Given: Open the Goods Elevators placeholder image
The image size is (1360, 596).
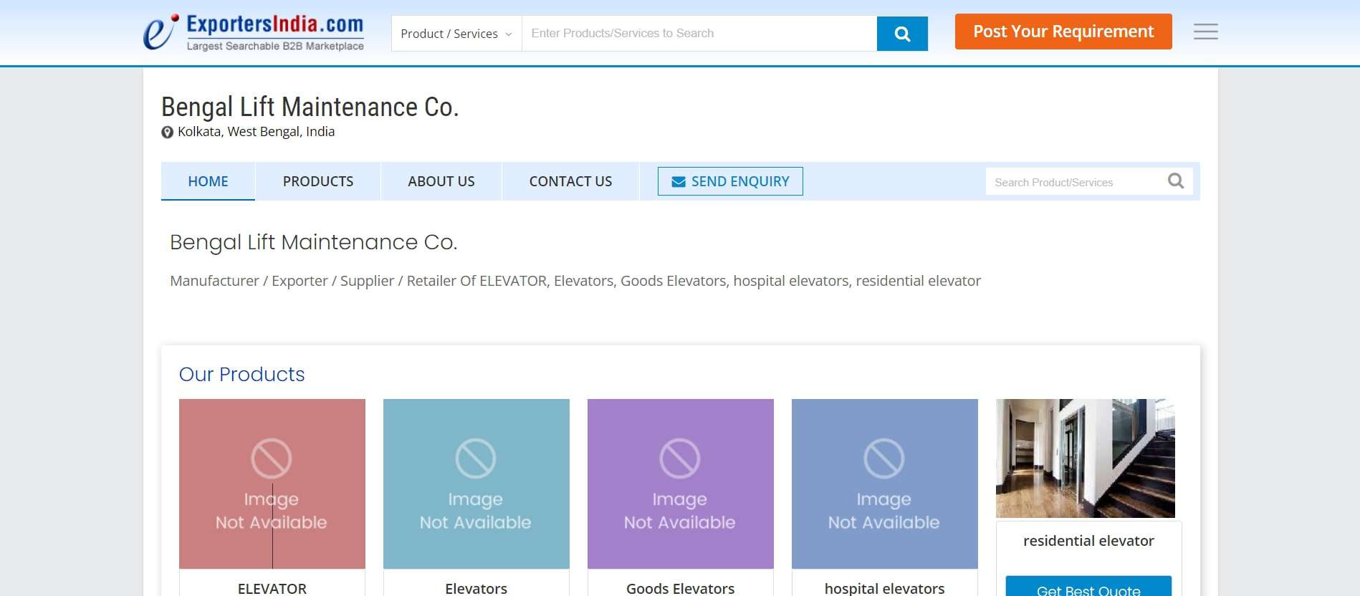Looking at the screenshot, I should coord(680,484).
